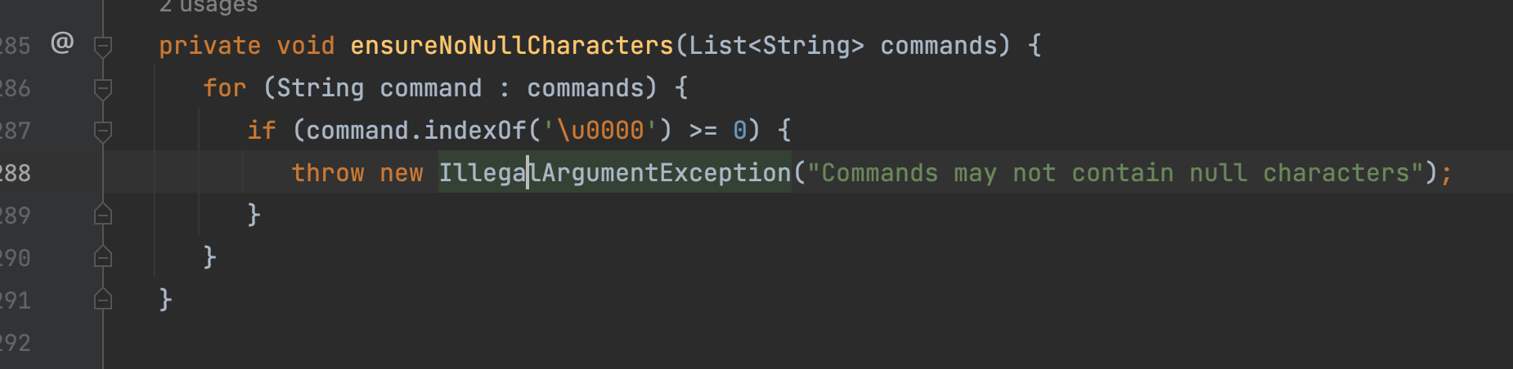Click line number 288 in the gutter
This screenshot has height=369, width=1513.
(16, 173)
